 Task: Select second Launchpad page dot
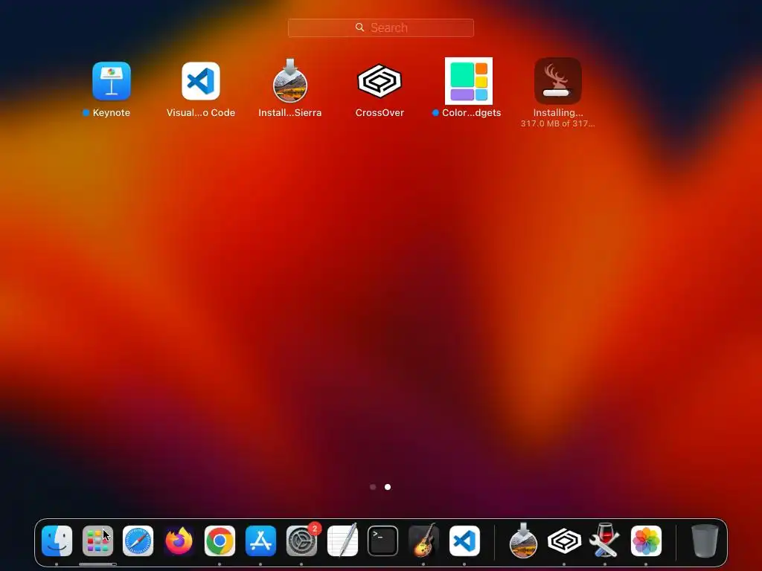click(388, 487)
